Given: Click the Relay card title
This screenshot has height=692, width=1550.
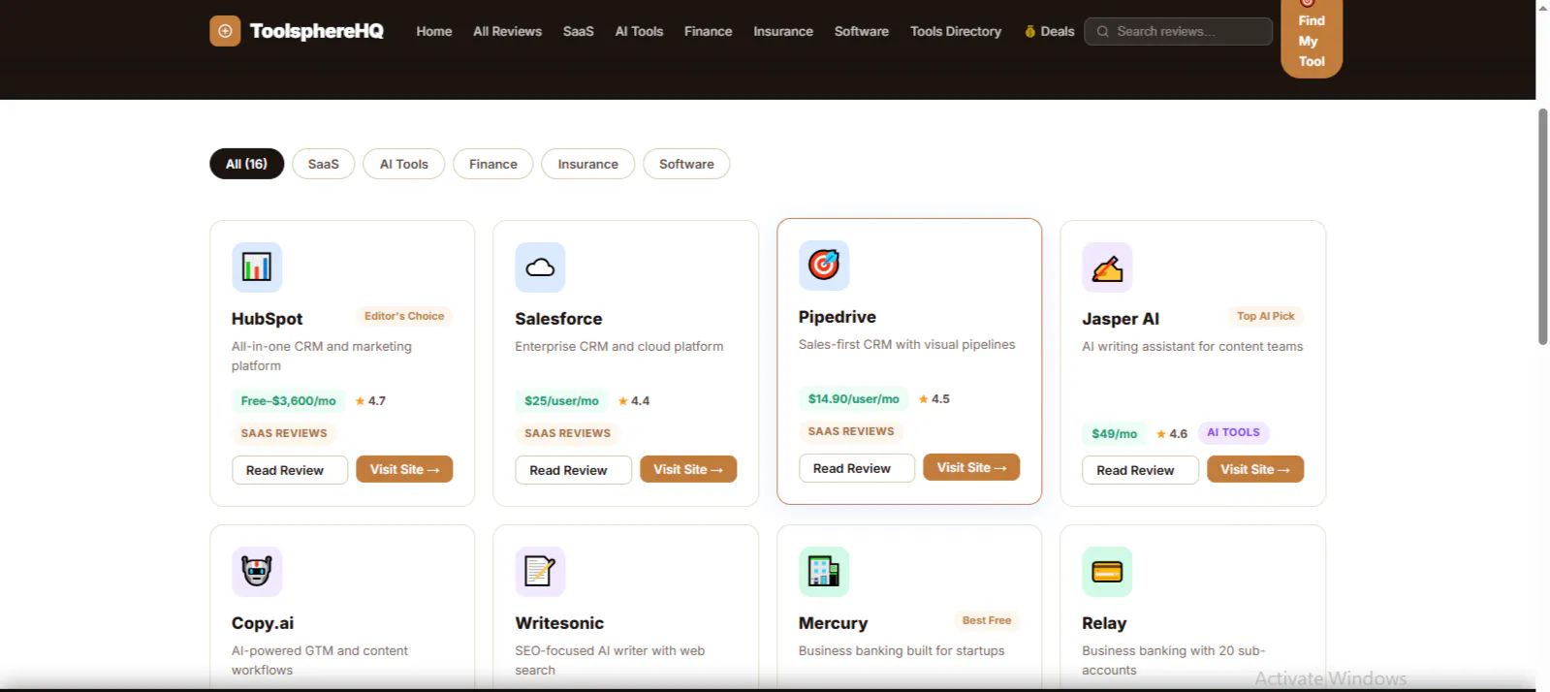Looking at the screenshot, I should pos(1104,623).
